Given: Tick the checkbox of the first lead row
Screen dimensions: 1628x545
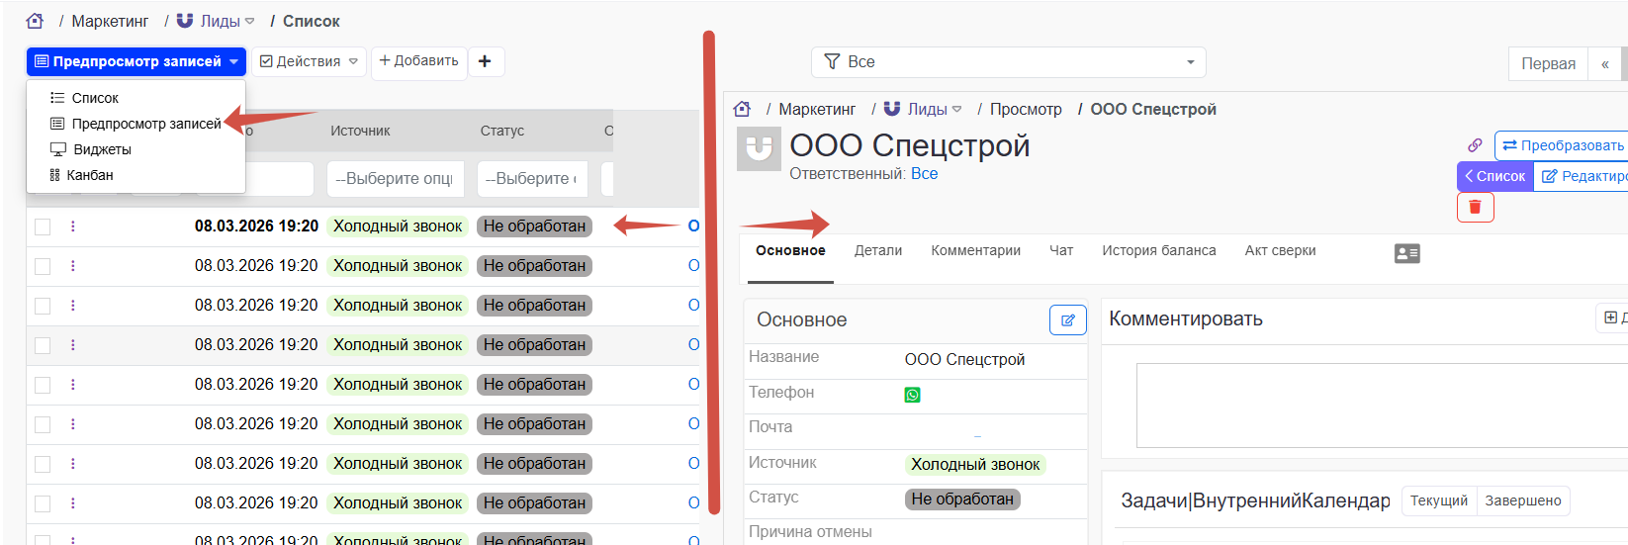Looking at the screenshot, I should coord(43,227).
